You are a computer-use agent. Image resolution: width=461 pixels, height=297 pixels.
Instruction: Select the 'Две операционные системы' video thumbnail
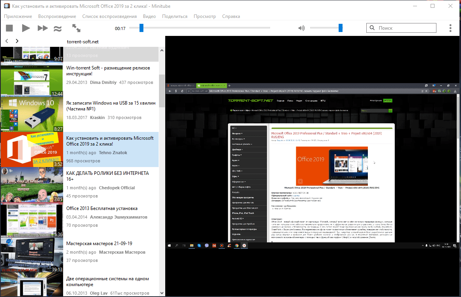point(32,285)
